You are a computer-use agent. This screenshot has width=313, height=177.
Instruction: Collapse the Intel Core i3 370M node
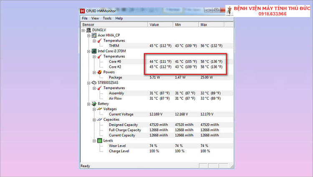(x=88, y=51)
